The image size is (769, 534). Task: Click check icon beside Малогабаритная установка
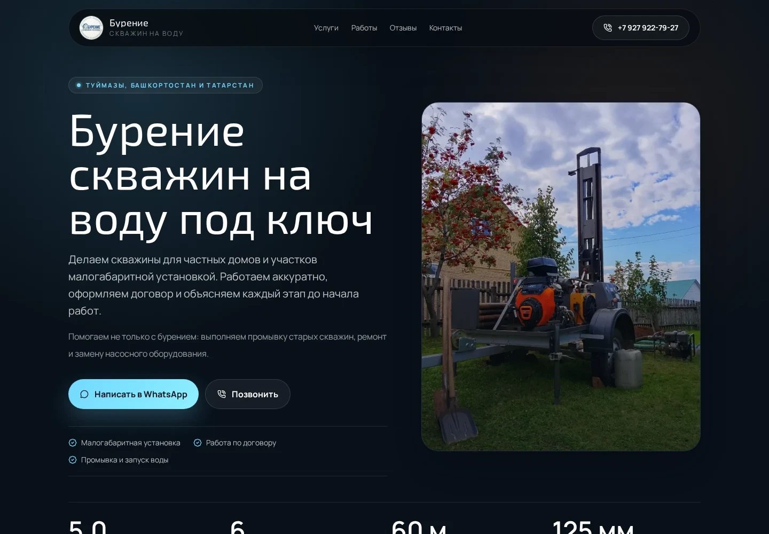tap(73, 443)
